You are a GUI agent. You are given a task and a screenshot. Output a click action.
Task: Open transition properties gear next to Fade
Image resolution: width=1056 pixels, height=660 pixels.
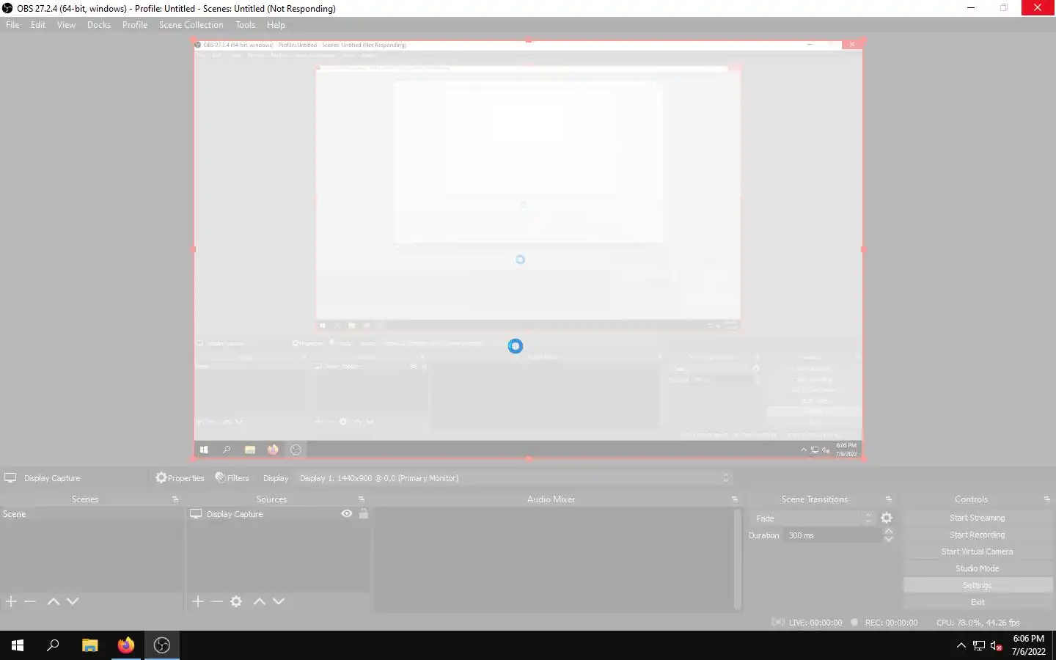tap(887, 518)
